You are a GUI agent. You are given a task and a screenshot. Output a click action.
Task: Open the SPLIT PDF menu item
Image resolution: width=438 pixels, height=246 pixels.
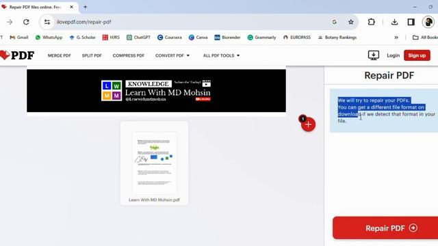[92, 55]
